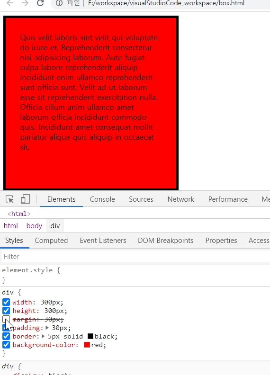270x375 pixels.
Task: Go back with the browser arrow
Action: (10, 3)
